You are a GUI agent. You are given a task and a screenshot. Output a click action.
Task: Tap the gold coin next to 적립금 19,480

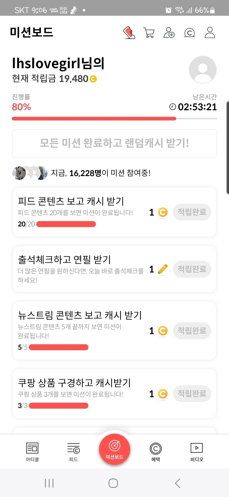[93, 79]
